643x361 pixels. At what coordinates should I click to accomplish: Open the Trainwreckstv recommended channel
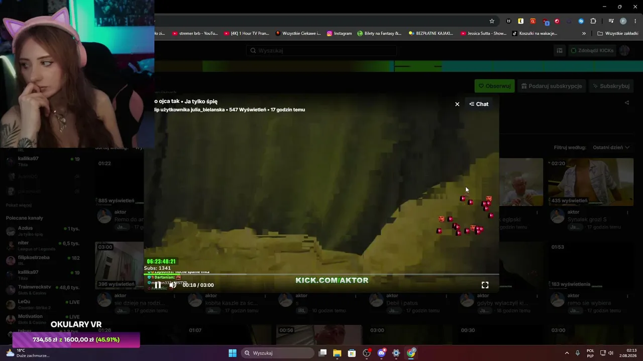coord(42,290)
